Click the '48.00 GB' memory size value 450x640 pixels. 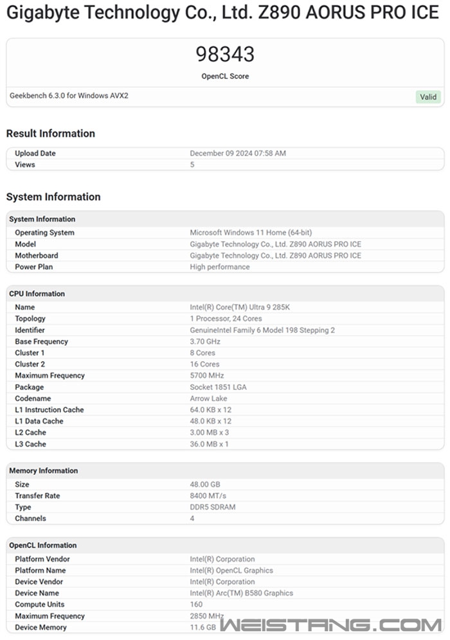coord(205,484)
